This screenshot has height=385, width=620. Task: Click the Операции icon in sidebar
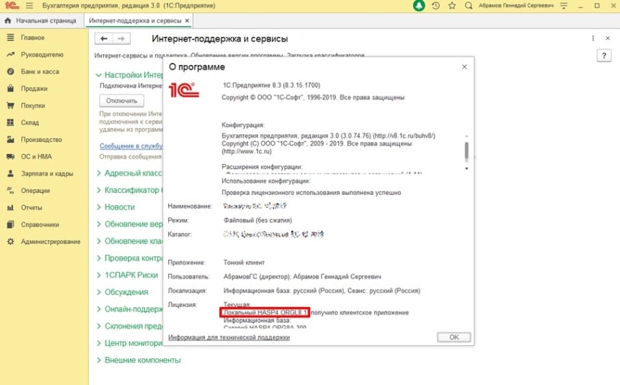(11, 190)
